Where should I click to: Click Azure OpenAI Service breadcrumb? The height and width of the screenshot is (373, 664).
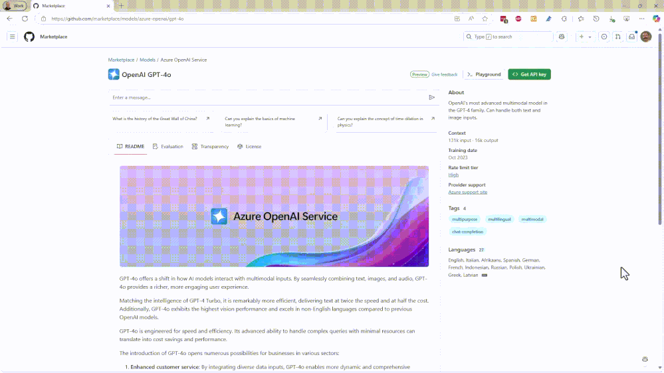point(183,60)
